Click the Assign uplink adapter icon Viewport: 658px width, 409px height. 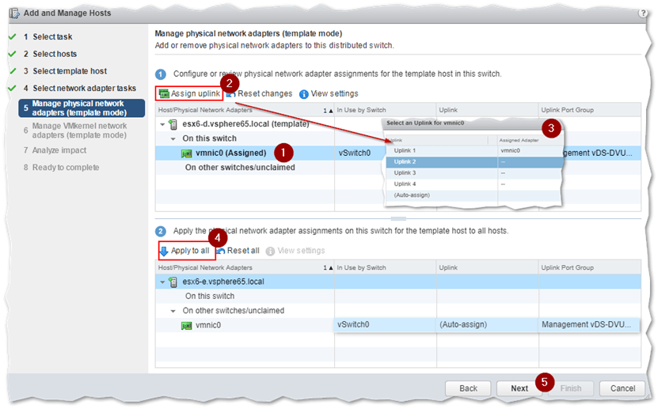click(x=164, y=93)
